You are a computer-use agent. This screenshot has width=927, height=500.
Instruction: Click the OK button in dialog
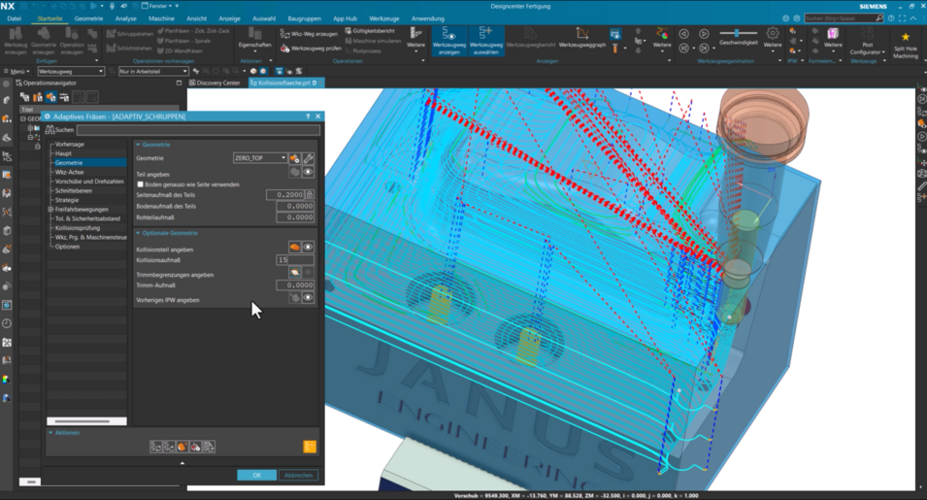pyautogui.click(x=256, y=475)
